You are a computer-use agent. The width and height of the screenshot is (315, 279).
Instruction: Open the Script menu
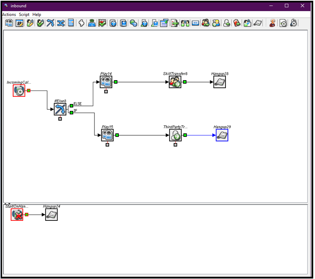pos(24,15)
